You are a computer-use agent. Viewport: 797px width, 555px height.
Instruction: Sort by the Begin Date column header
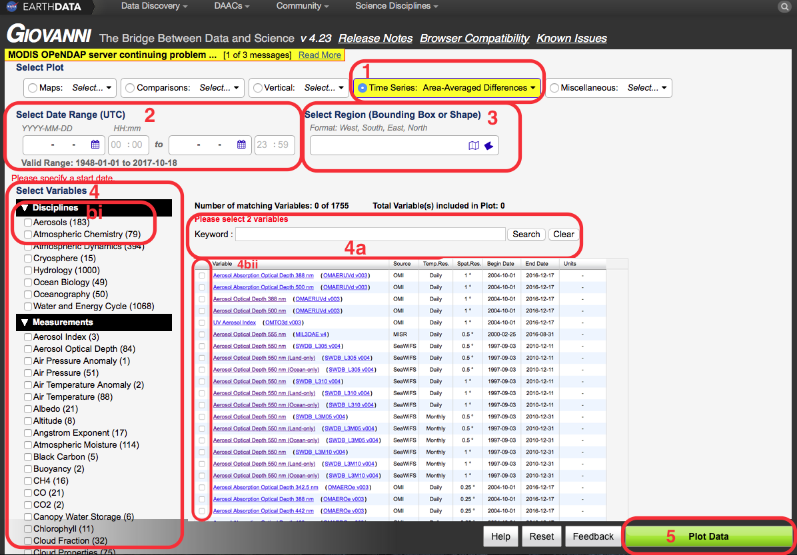(500, 264)
